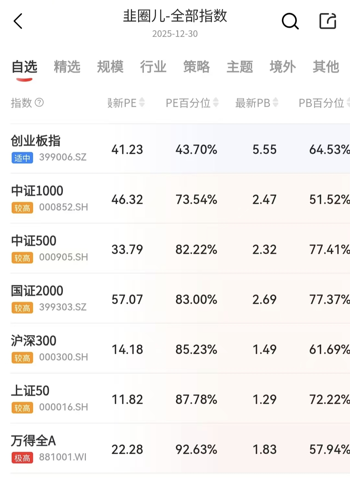Open the 国证2000 index entry

point(37,291)
